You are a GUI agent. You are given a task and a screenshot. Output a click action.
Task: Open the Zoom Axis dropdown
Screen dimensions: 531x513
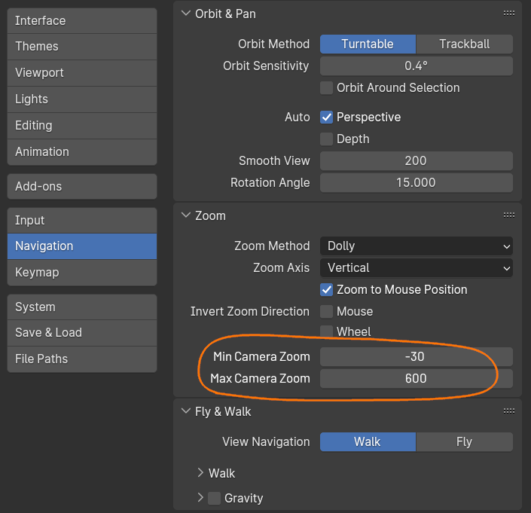pos(417,268)
